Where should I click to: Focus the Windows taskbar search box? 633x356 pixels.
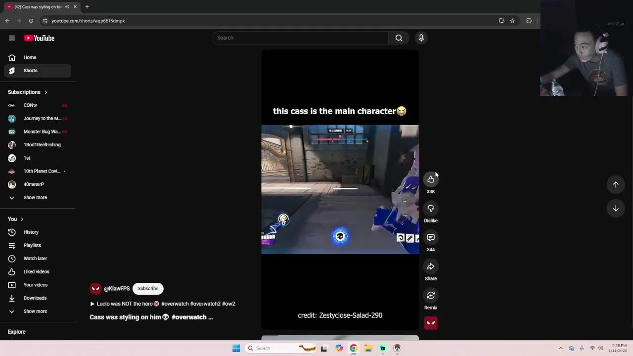279,348
